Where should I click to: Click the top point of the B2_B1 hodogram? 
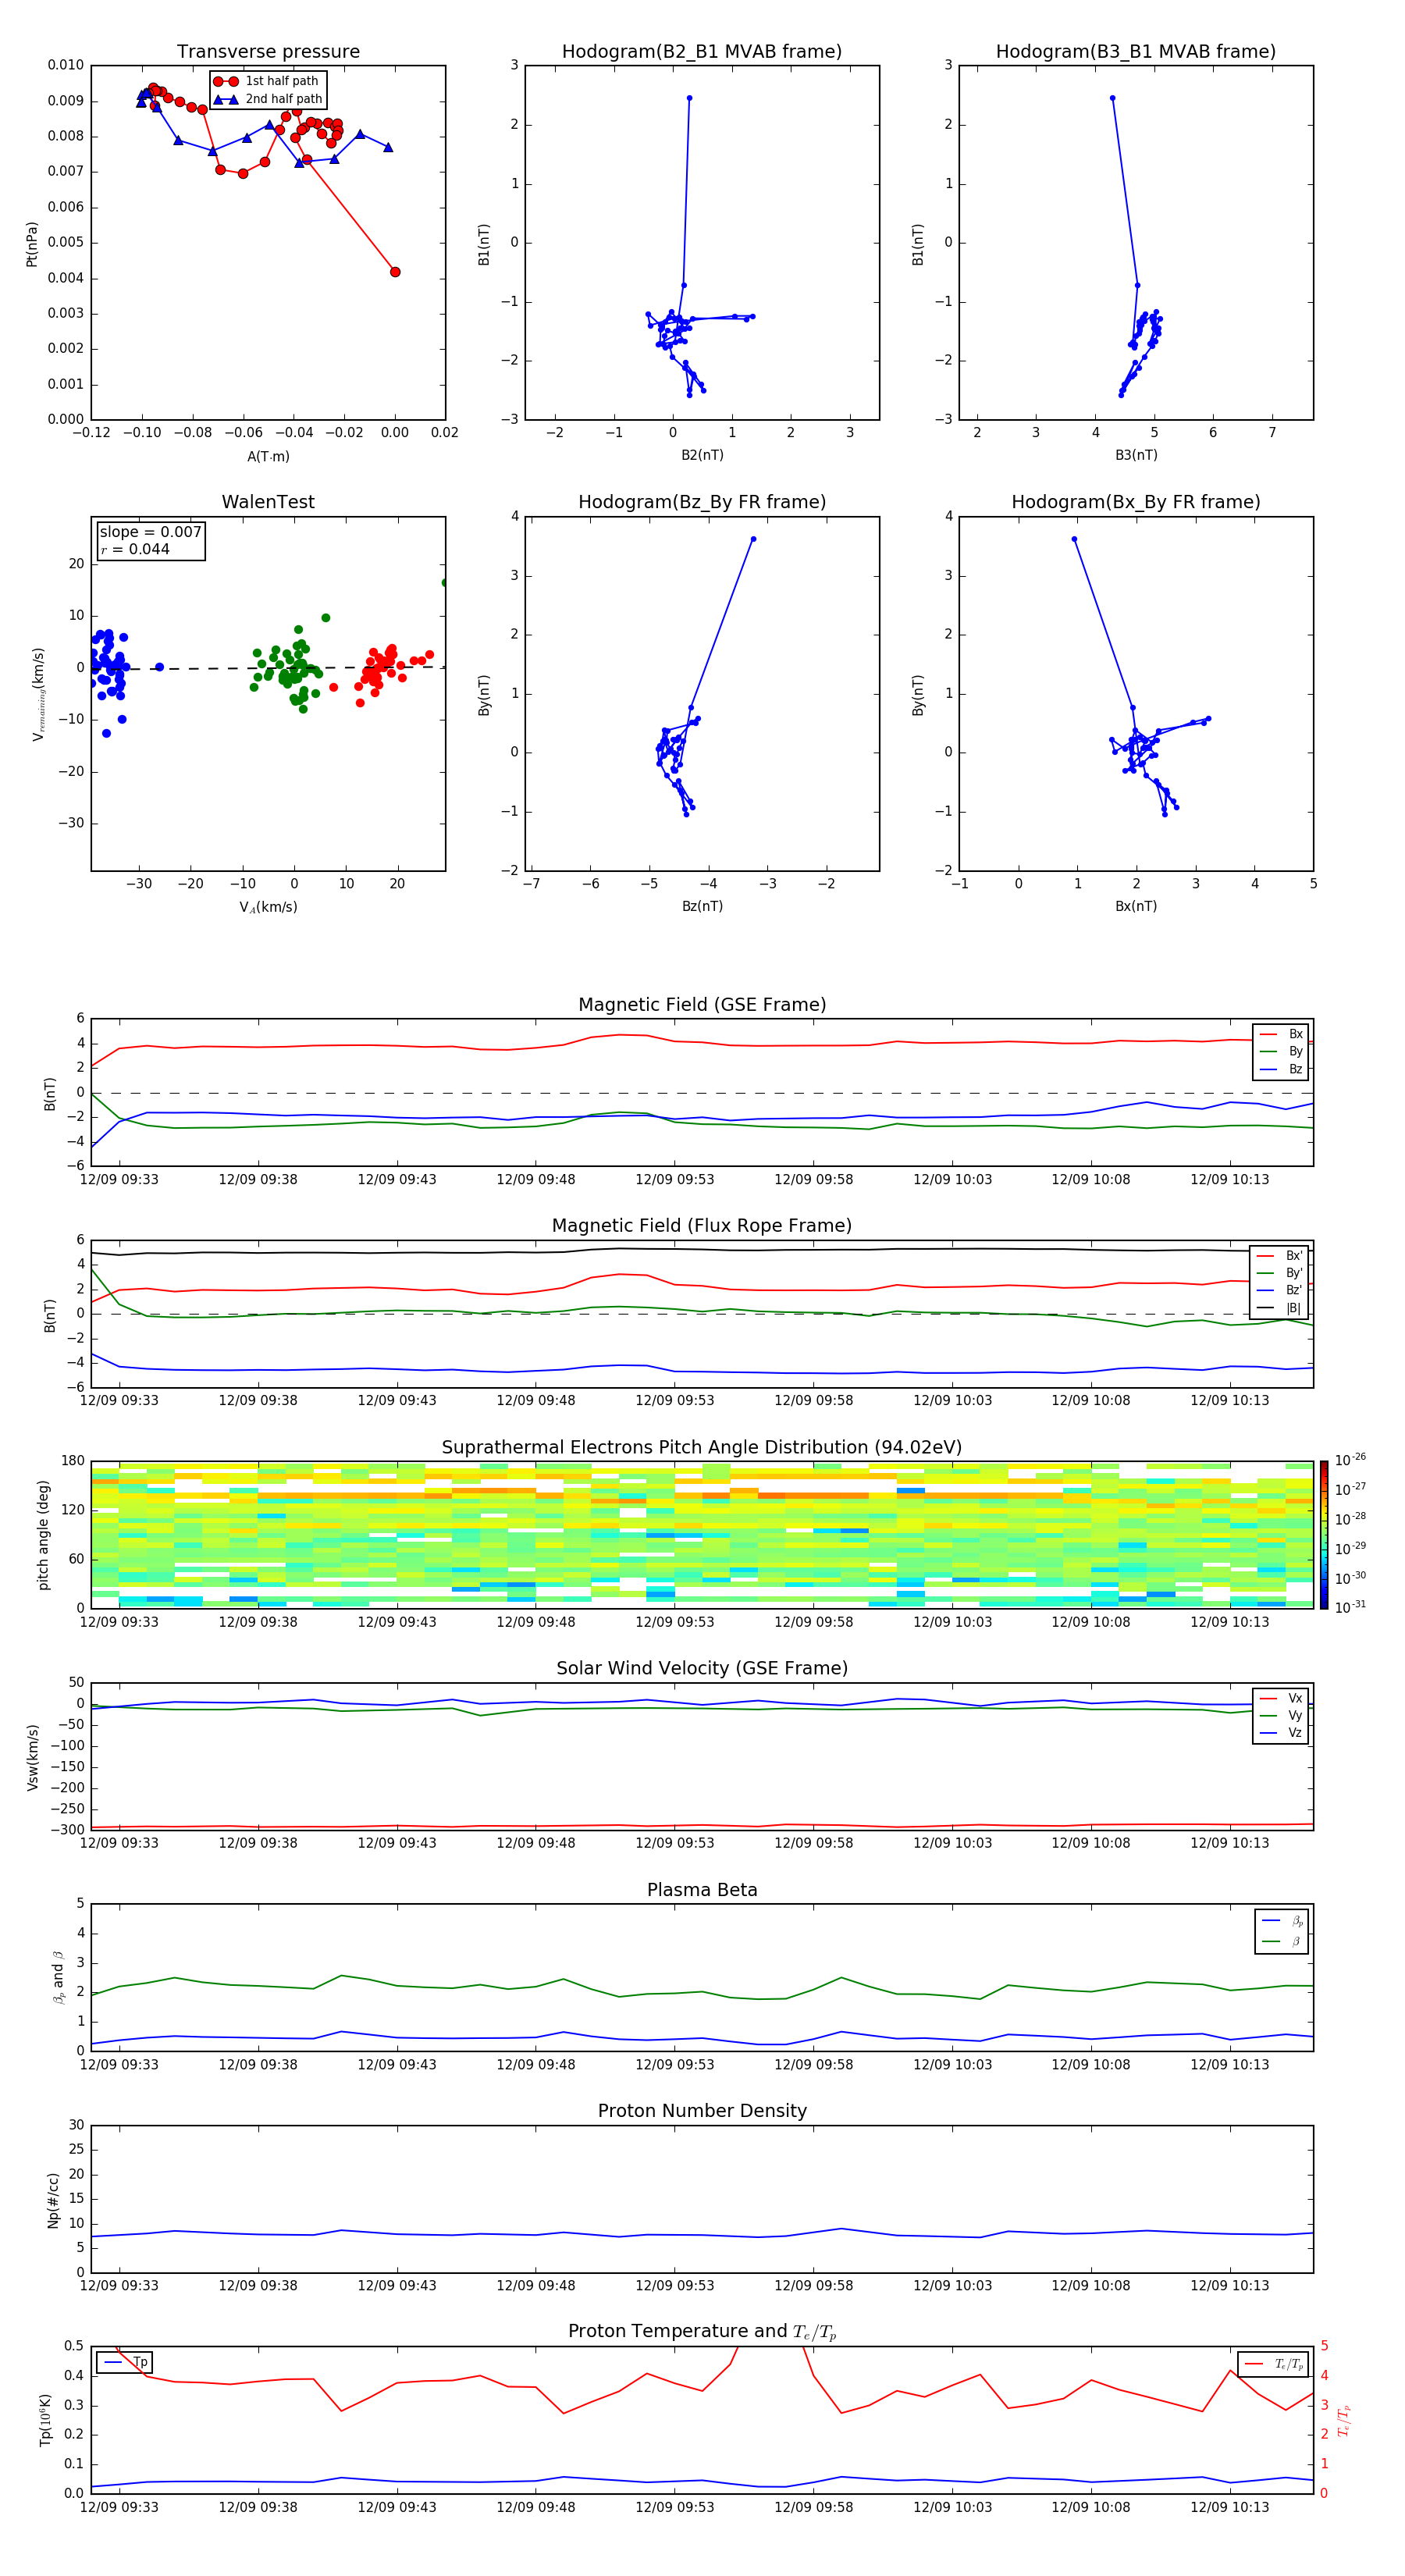click(x=689, y=98)
